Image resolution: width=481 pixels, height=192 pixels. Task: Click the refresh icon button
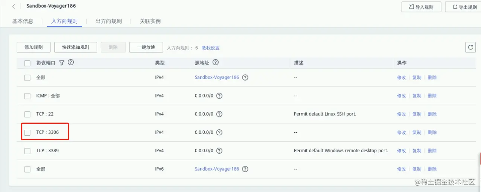click(470, 47)
